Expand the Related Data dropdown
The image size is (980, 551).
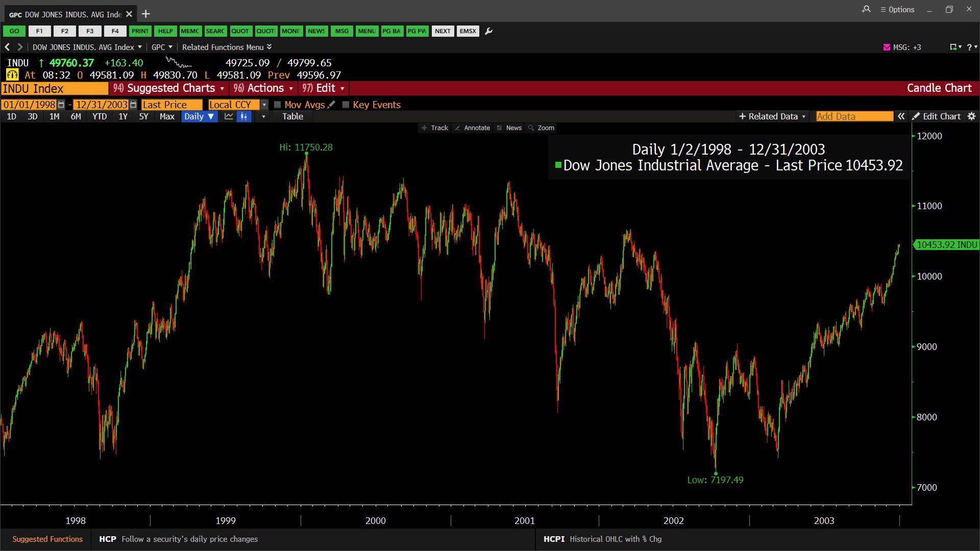pyautogui.click(x=772, y=116)
